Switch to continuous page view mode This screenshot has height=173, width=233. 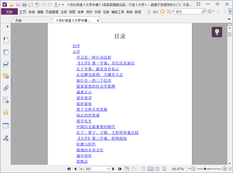point(150,169)
